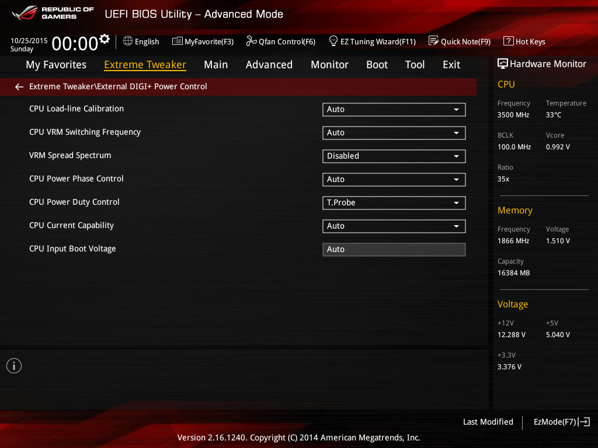The width and height of the screenshot is (598, 448).
Task: Open the Monitor tab
Action: 329,65
